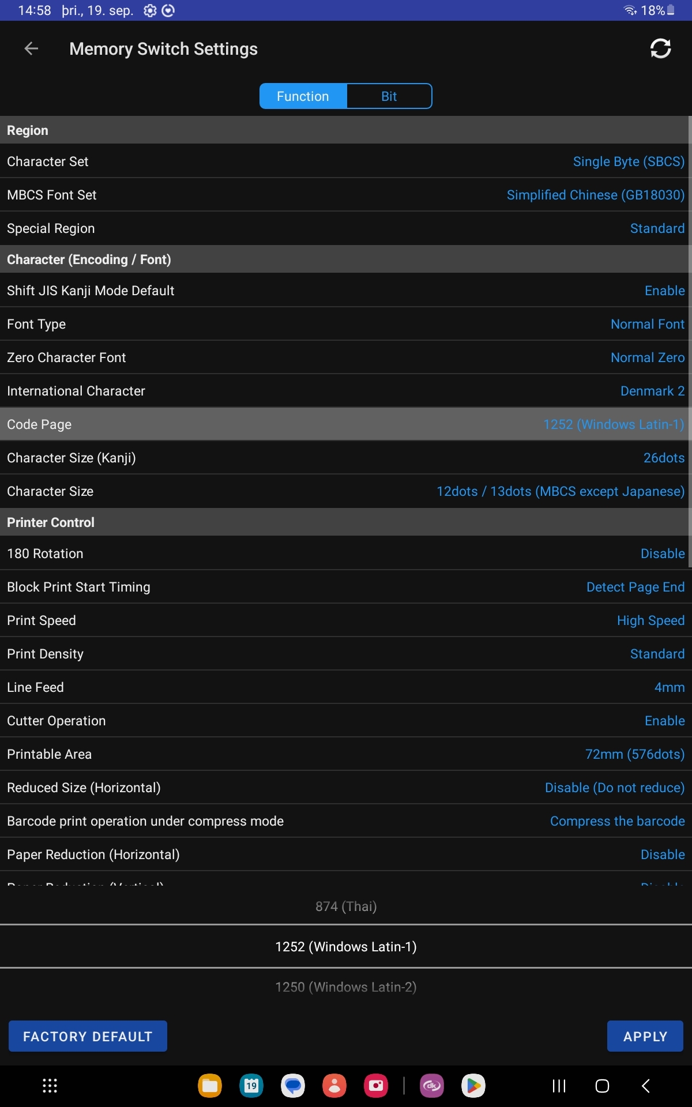
Task: Change the Print Speed option
Action: (x=650, y=621)
